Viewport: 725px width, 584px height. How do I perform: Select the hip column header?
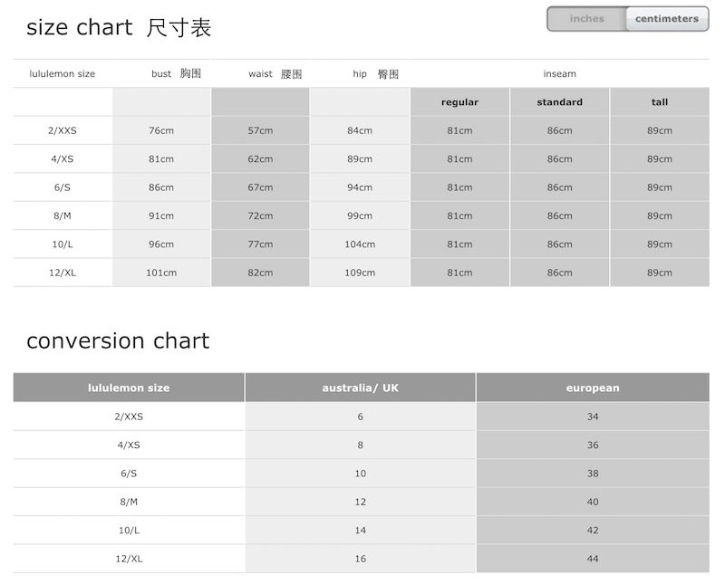point(375,74)
